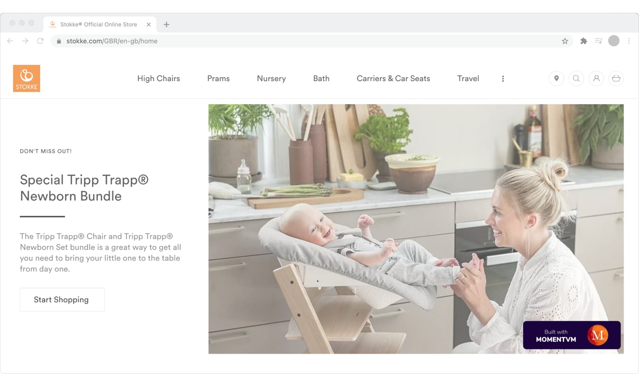Image resolution: width=639 pixels, height=387 pixels.
Task: Click the Built with MOMENTVM badge
Action: coord(571,335)
